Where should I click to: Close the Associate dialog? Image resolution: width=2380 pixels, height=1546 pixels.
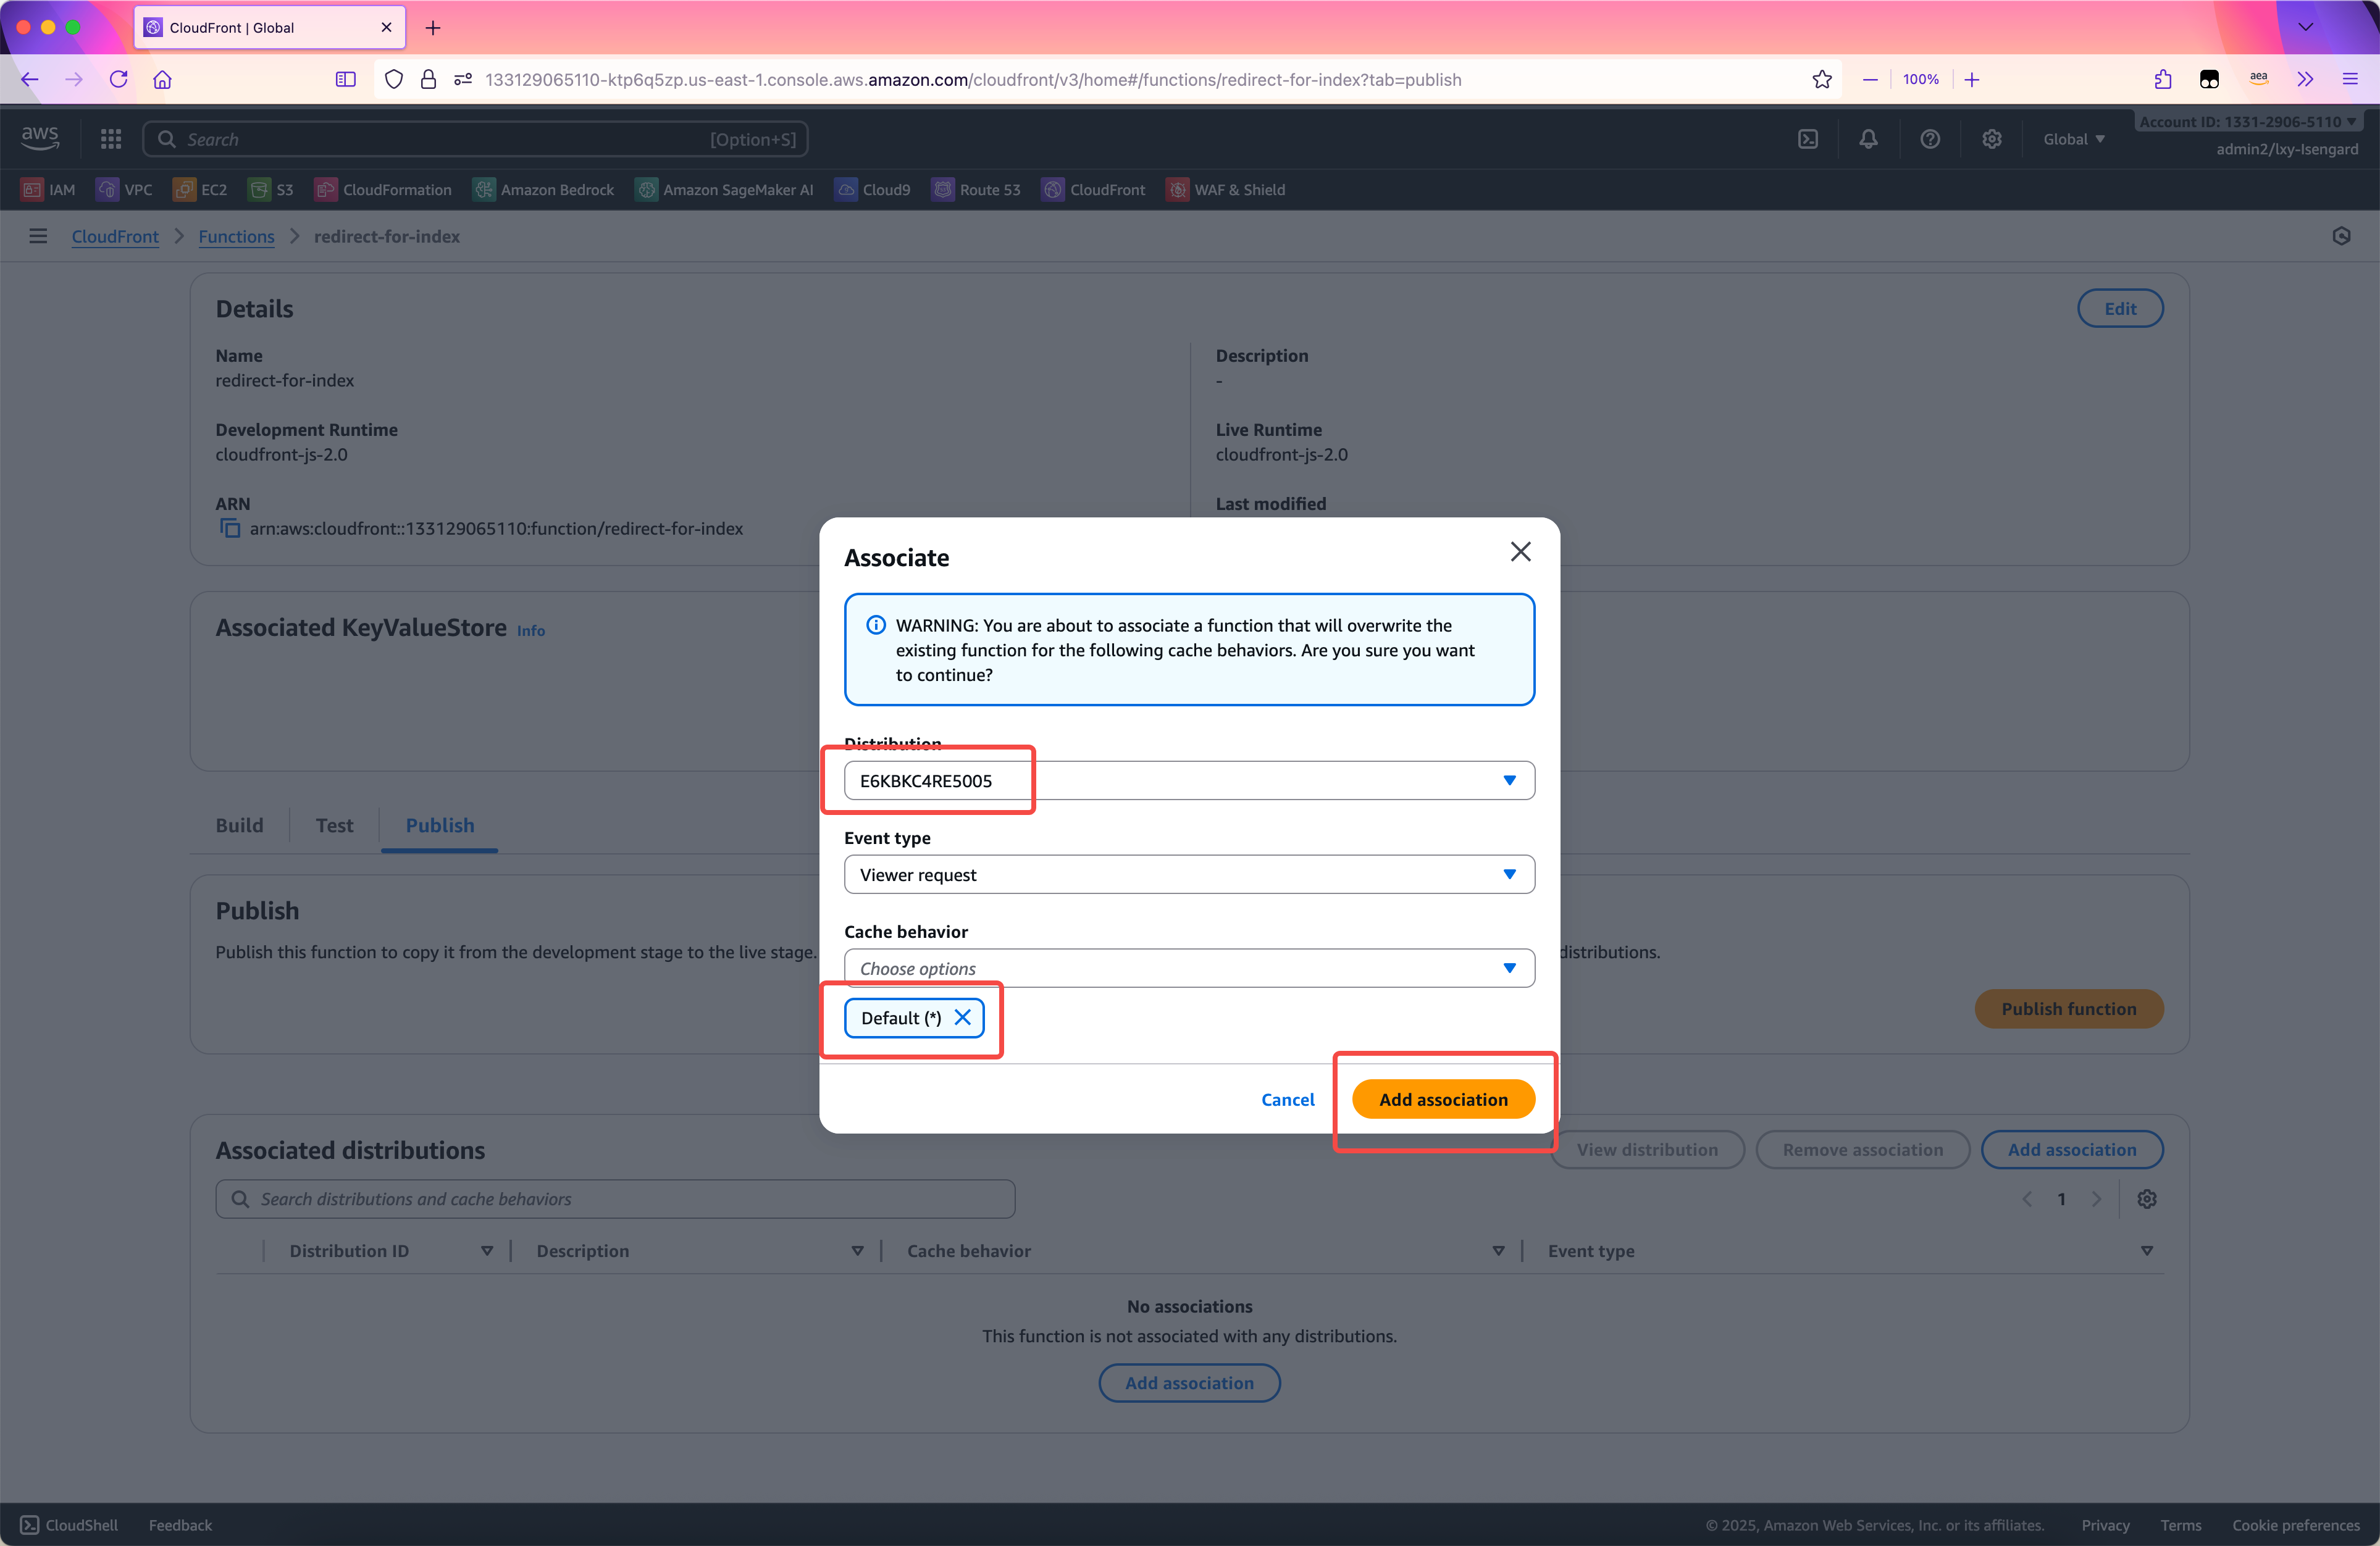pos(1520,551)
